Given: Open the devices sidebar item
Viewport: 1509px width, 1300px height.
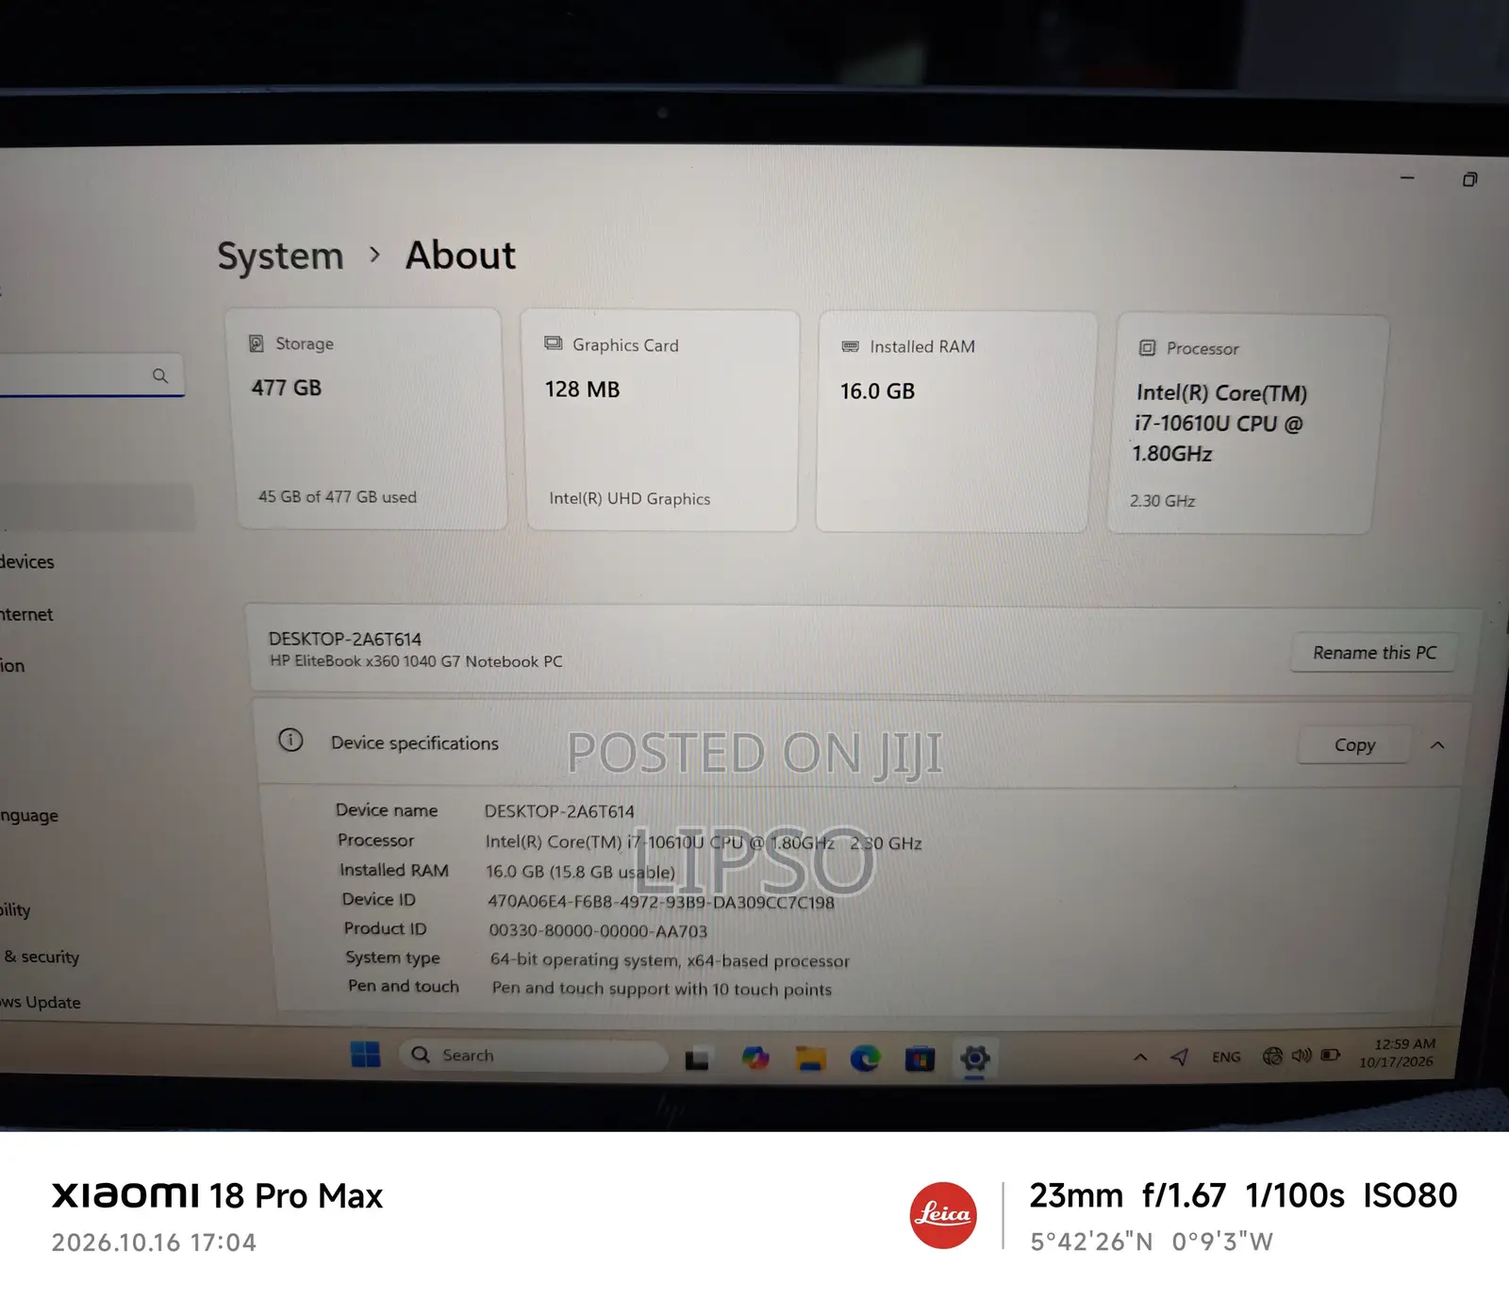Looking at the screenshot, I should tap(27, 562).
